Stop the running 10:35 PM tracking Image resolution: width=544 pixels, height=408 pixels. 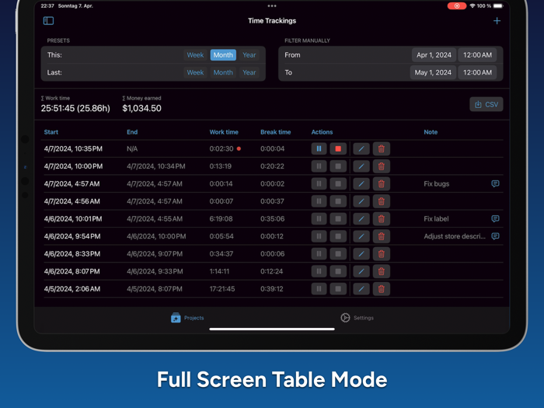click(338, 149)
